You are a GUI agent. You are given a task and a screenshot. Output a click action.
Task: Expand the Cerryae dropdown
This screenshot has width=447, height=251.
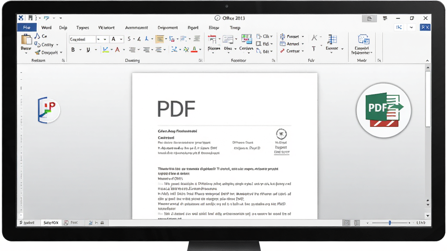tap(303, 51)
